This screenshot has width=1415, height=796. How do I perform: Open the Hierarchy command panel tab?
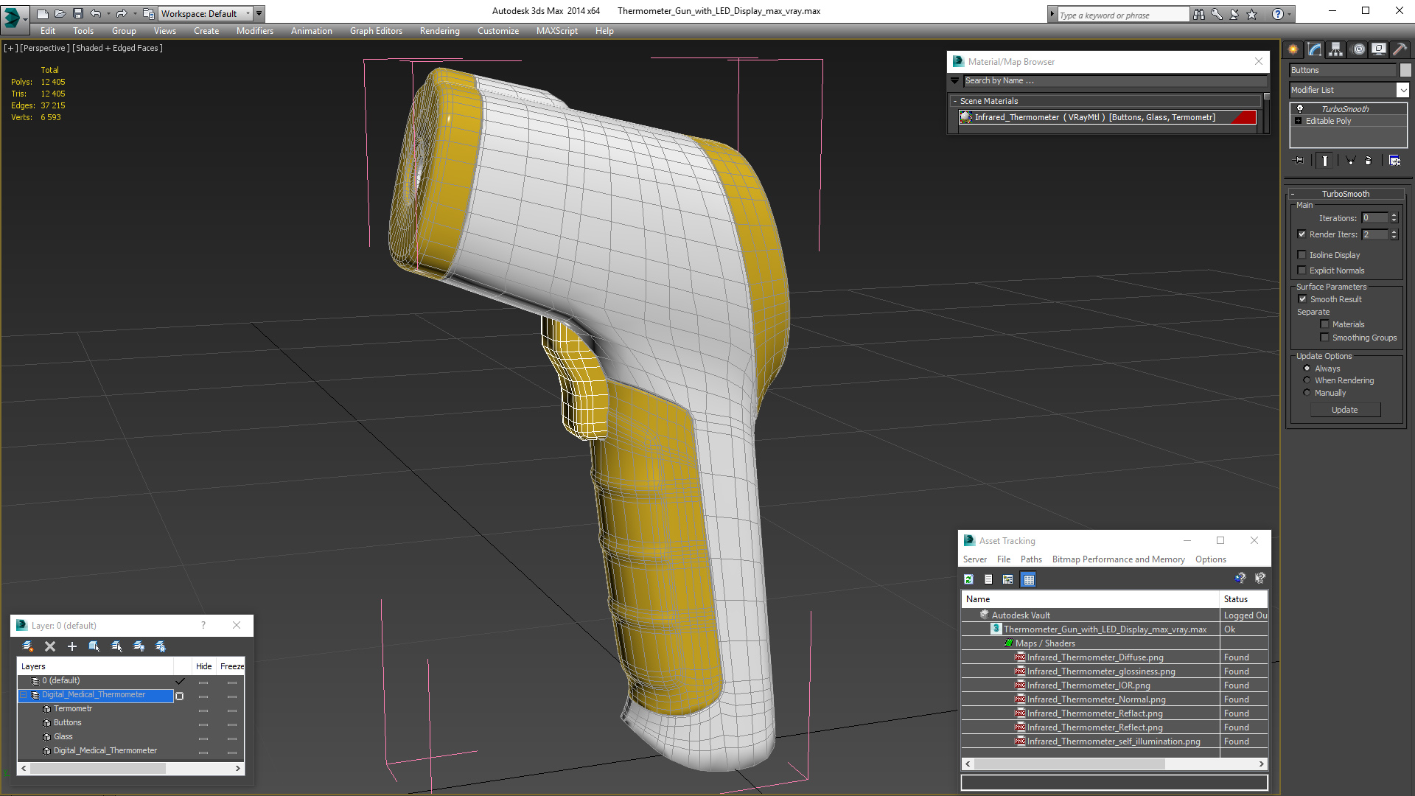click(1336, 49)
